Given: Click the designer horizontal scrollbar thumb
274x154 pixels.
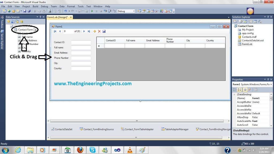Looking at the screenshot, I should point(137,121).
